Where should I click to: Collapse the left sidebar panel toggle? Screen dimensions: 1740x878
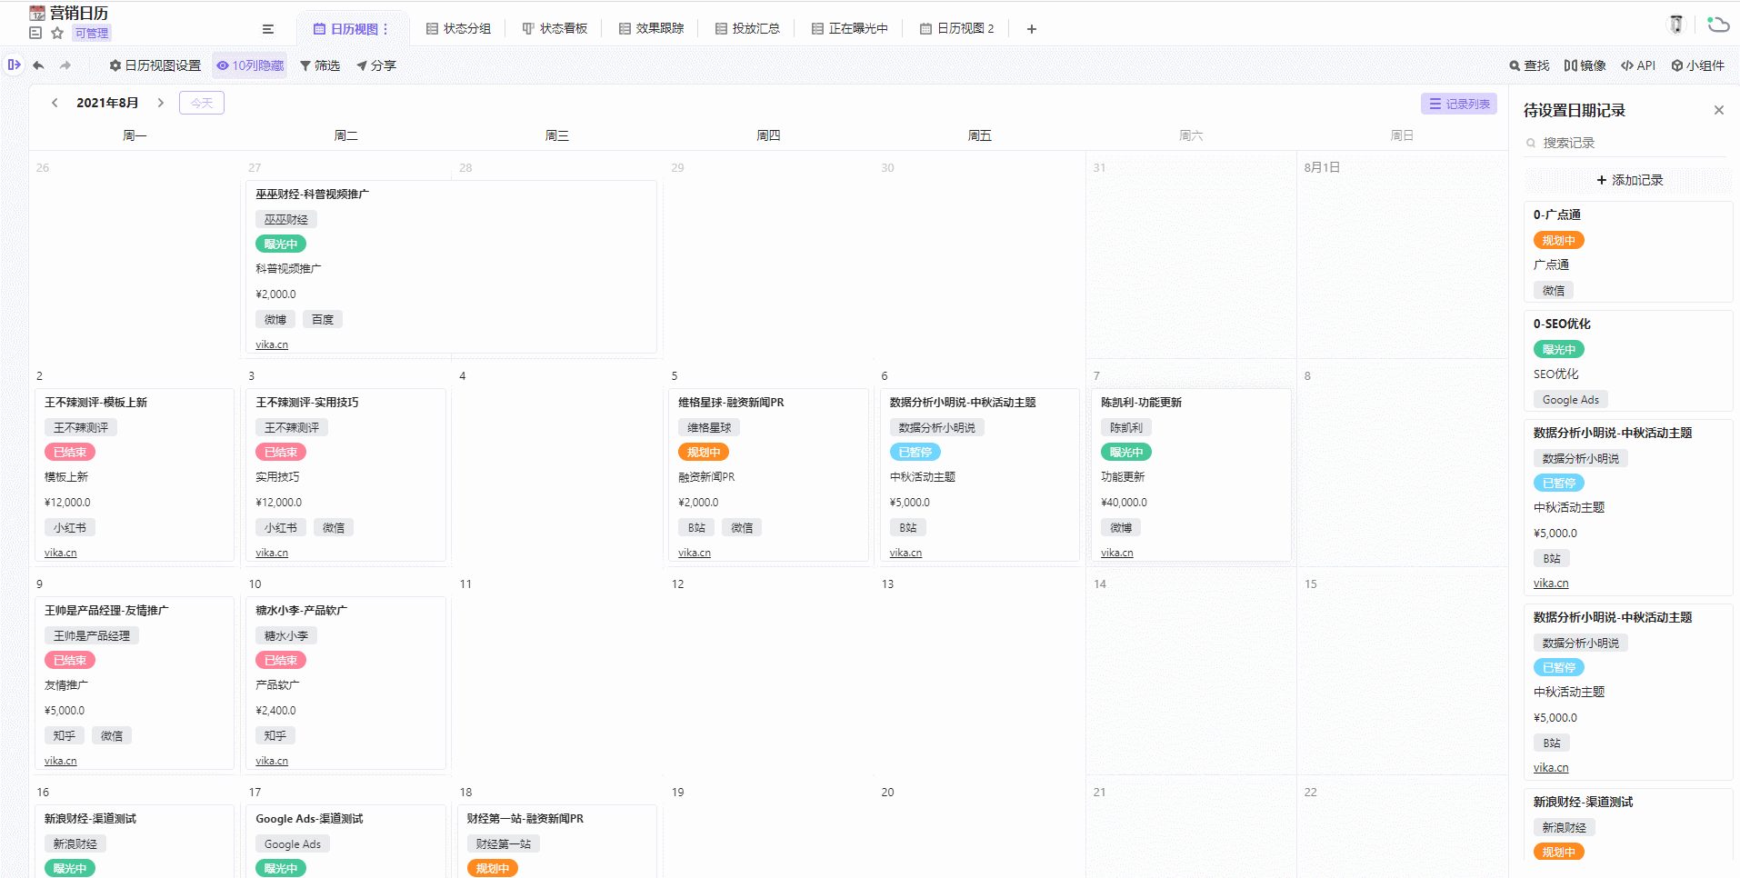coord(14,65)
